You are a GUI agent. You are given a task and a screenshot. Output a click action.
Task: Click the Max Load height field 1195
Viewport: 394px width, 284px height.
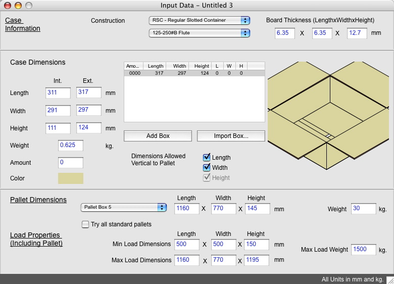(x=256, y=260)
